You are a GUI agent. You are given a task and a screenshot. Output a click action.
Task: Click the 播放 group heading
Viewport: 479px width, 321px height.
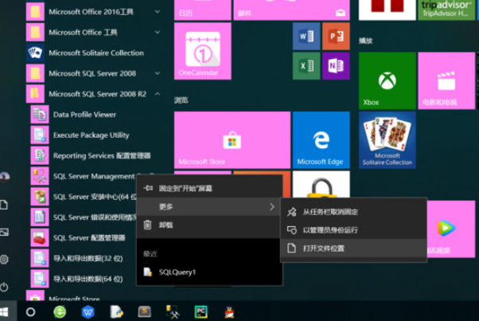point(366,41)
